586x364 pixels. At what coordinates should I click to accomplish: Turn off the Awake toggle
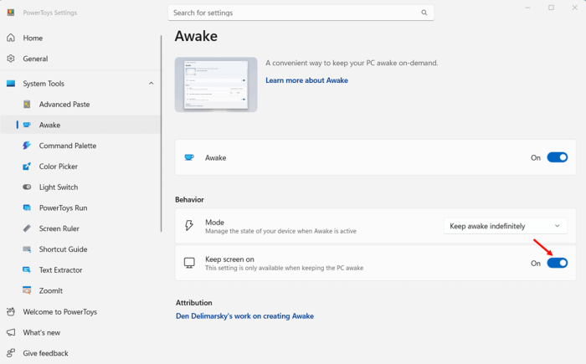pos(558,157)
